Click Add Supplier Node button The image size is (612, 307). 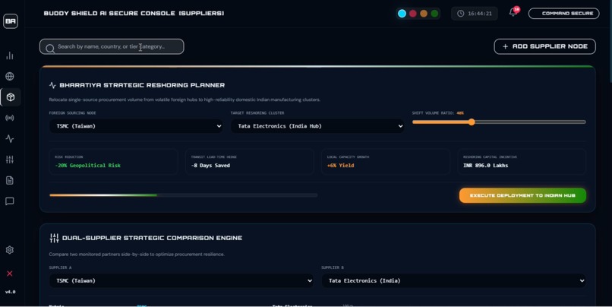pyautogui.click(x=545, y=46)
